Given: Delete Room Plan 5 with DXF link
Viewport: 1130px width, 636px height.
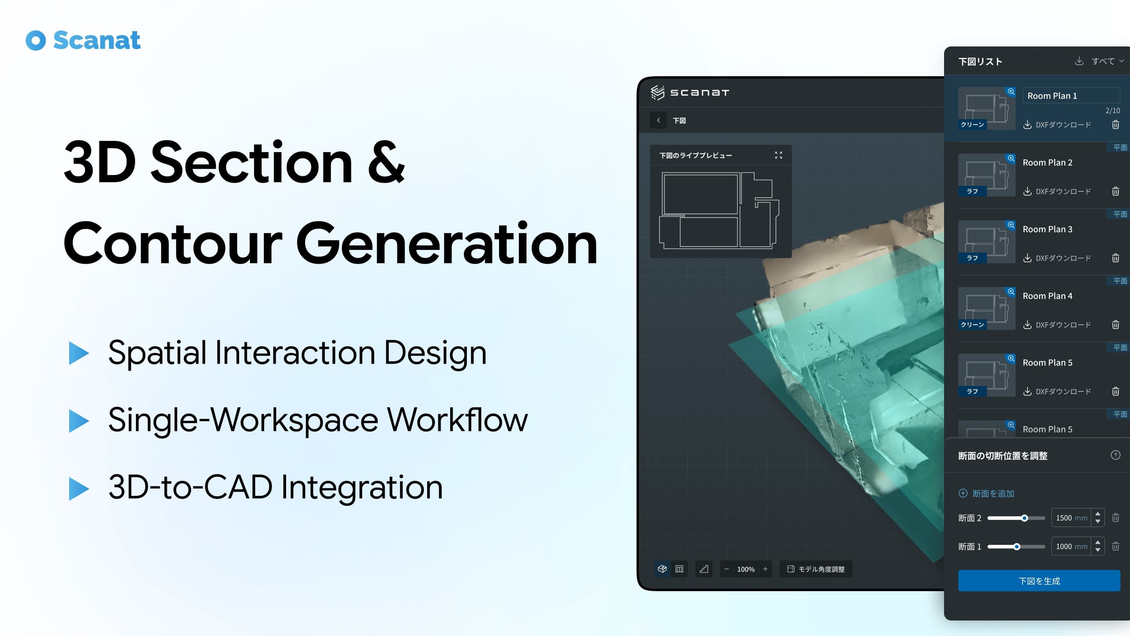Looking at the screenshot, I should click(1116, 391).
